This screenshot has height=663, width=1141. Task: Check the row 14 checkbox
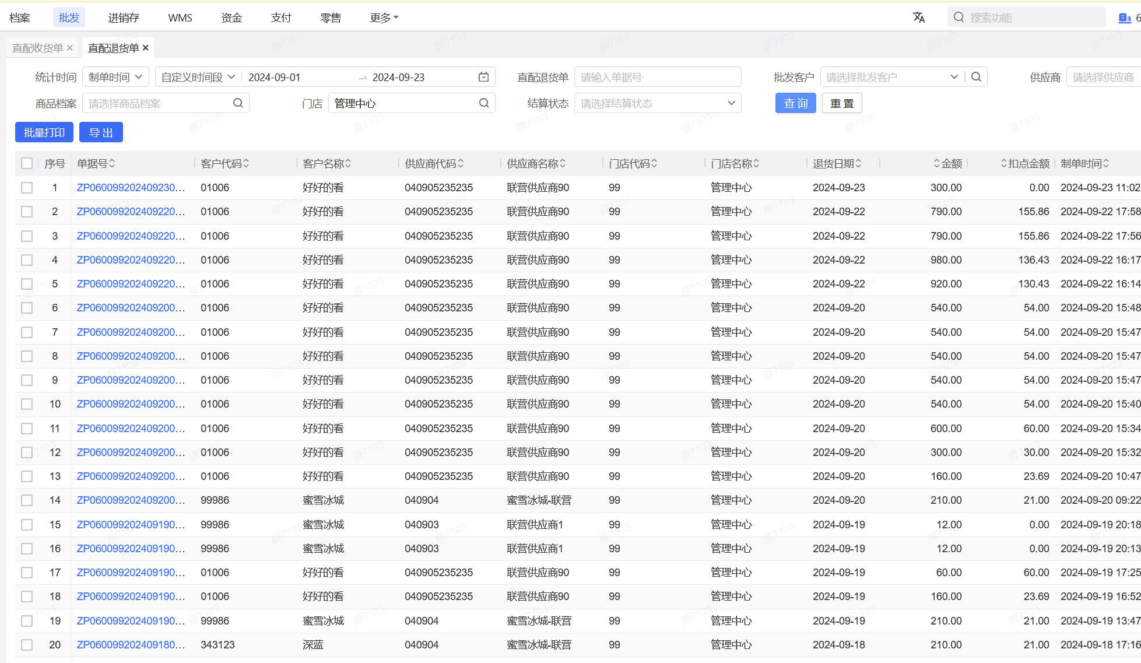[x=27, y=500]
